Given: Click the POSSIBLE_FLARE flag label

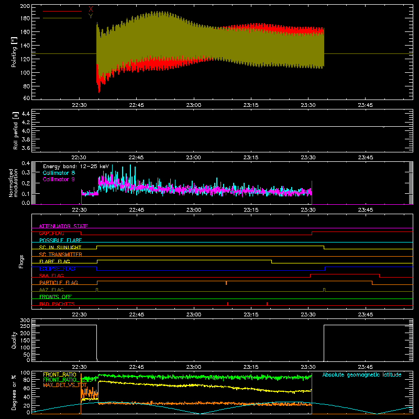Looking at the screenshot, I should pos(60,240).
